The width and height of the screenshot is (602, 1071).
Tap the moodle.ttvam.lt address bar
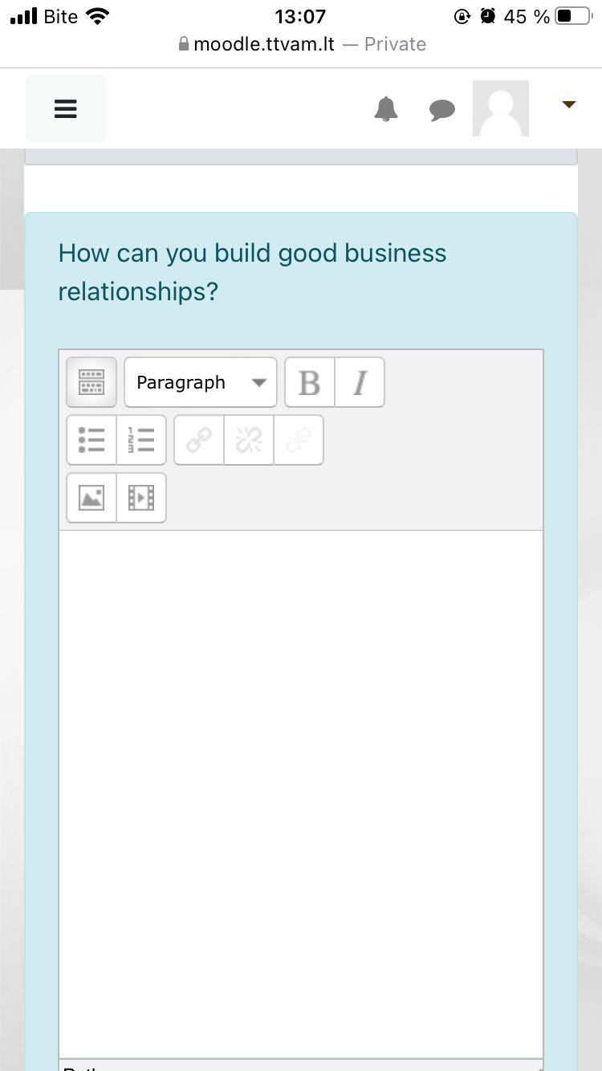[301, 44]
